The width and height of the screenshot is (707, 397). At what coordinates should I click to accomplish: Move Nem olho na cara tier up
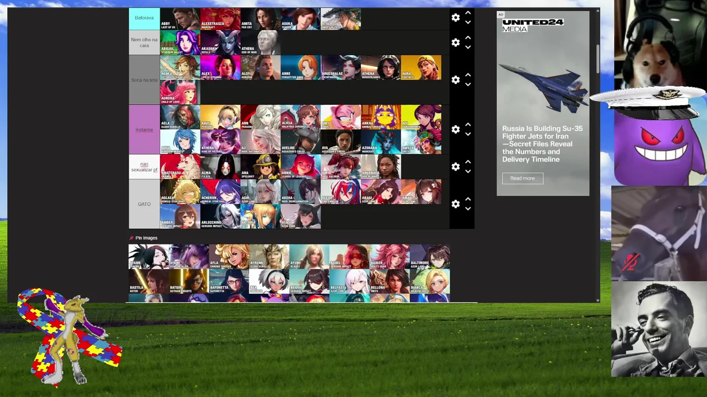point(468,37)
